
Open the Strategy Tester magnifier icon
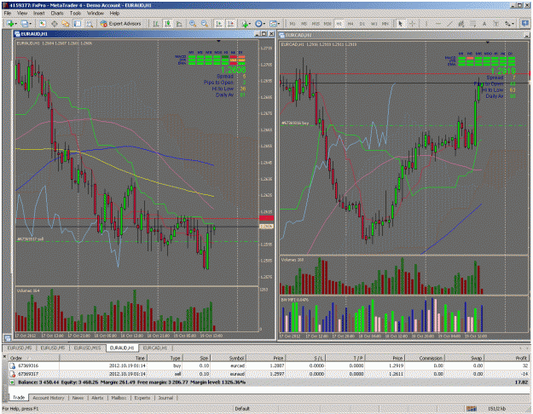coord(89,24)
